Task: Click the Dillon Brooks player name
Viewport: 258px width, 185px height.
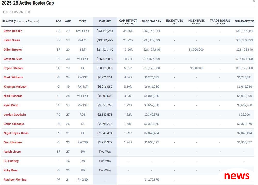Action: 13,50
